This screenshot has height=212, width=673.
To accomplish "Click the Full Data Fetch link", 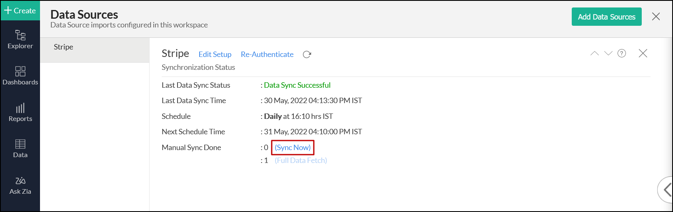I will 301,160.
